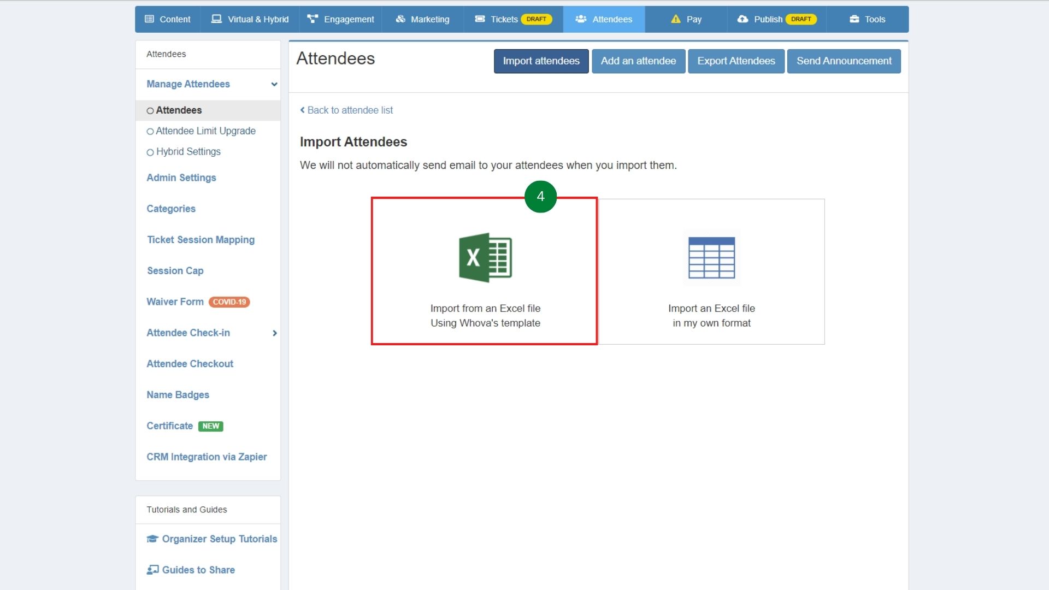This screenshot has height=590, width=1049.
Task: Click the Attendee Limit Upgrade text
Action: coord(205,131)
